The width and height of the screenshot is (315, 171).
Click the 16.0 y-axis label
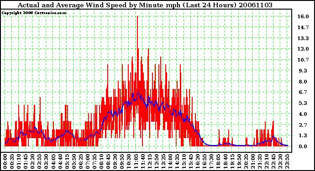(x=303, y=17)
